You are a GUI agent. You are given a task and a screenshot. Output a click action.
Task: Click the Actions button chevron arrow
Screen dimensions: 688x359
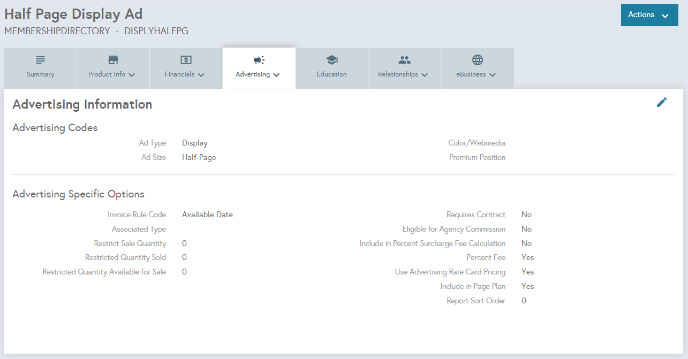point(665,16)
